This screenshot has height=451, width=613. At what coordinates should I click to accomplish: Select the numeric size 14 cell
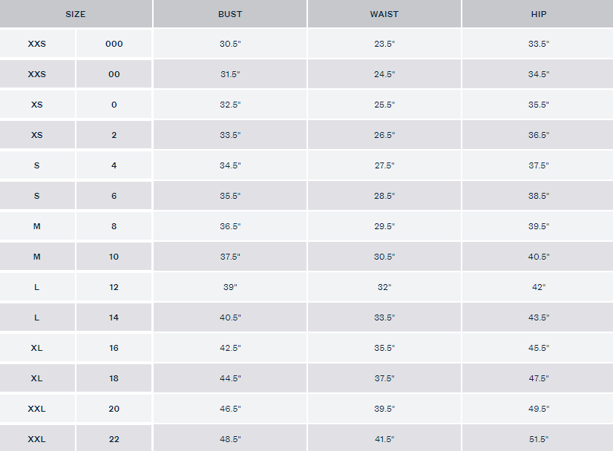(114, 317)
